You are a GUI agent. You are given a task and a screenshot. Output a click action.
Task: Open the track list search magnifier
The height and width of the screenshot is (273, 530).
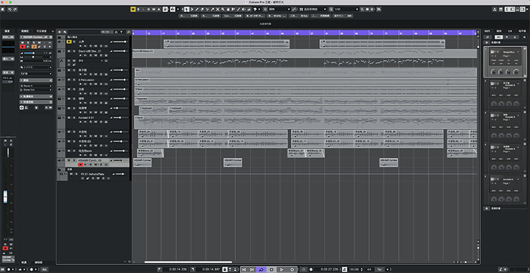pyautogui.click(x=128, y=32)
